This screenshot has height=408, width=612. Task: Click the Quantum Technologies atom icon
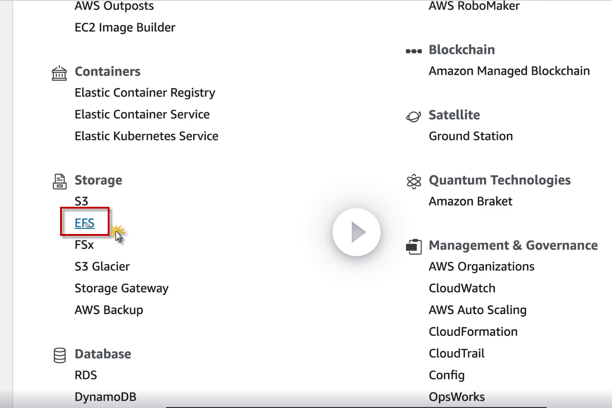[x=413, y=181]
